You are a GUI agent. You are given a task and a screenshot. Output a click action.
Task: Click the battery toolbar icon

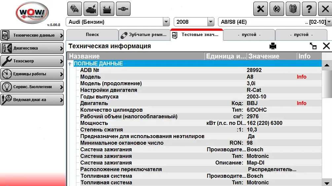[107, 9]
